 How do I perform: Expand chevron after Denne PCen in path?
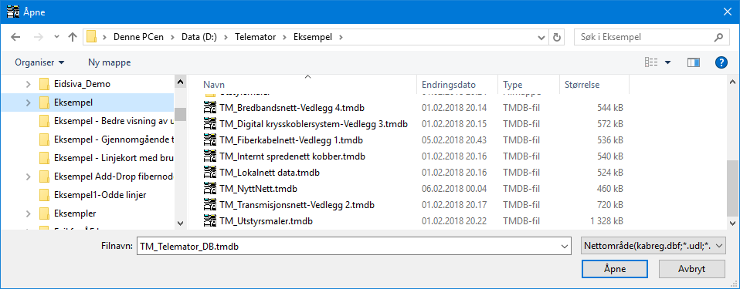[x=173, y=37]
